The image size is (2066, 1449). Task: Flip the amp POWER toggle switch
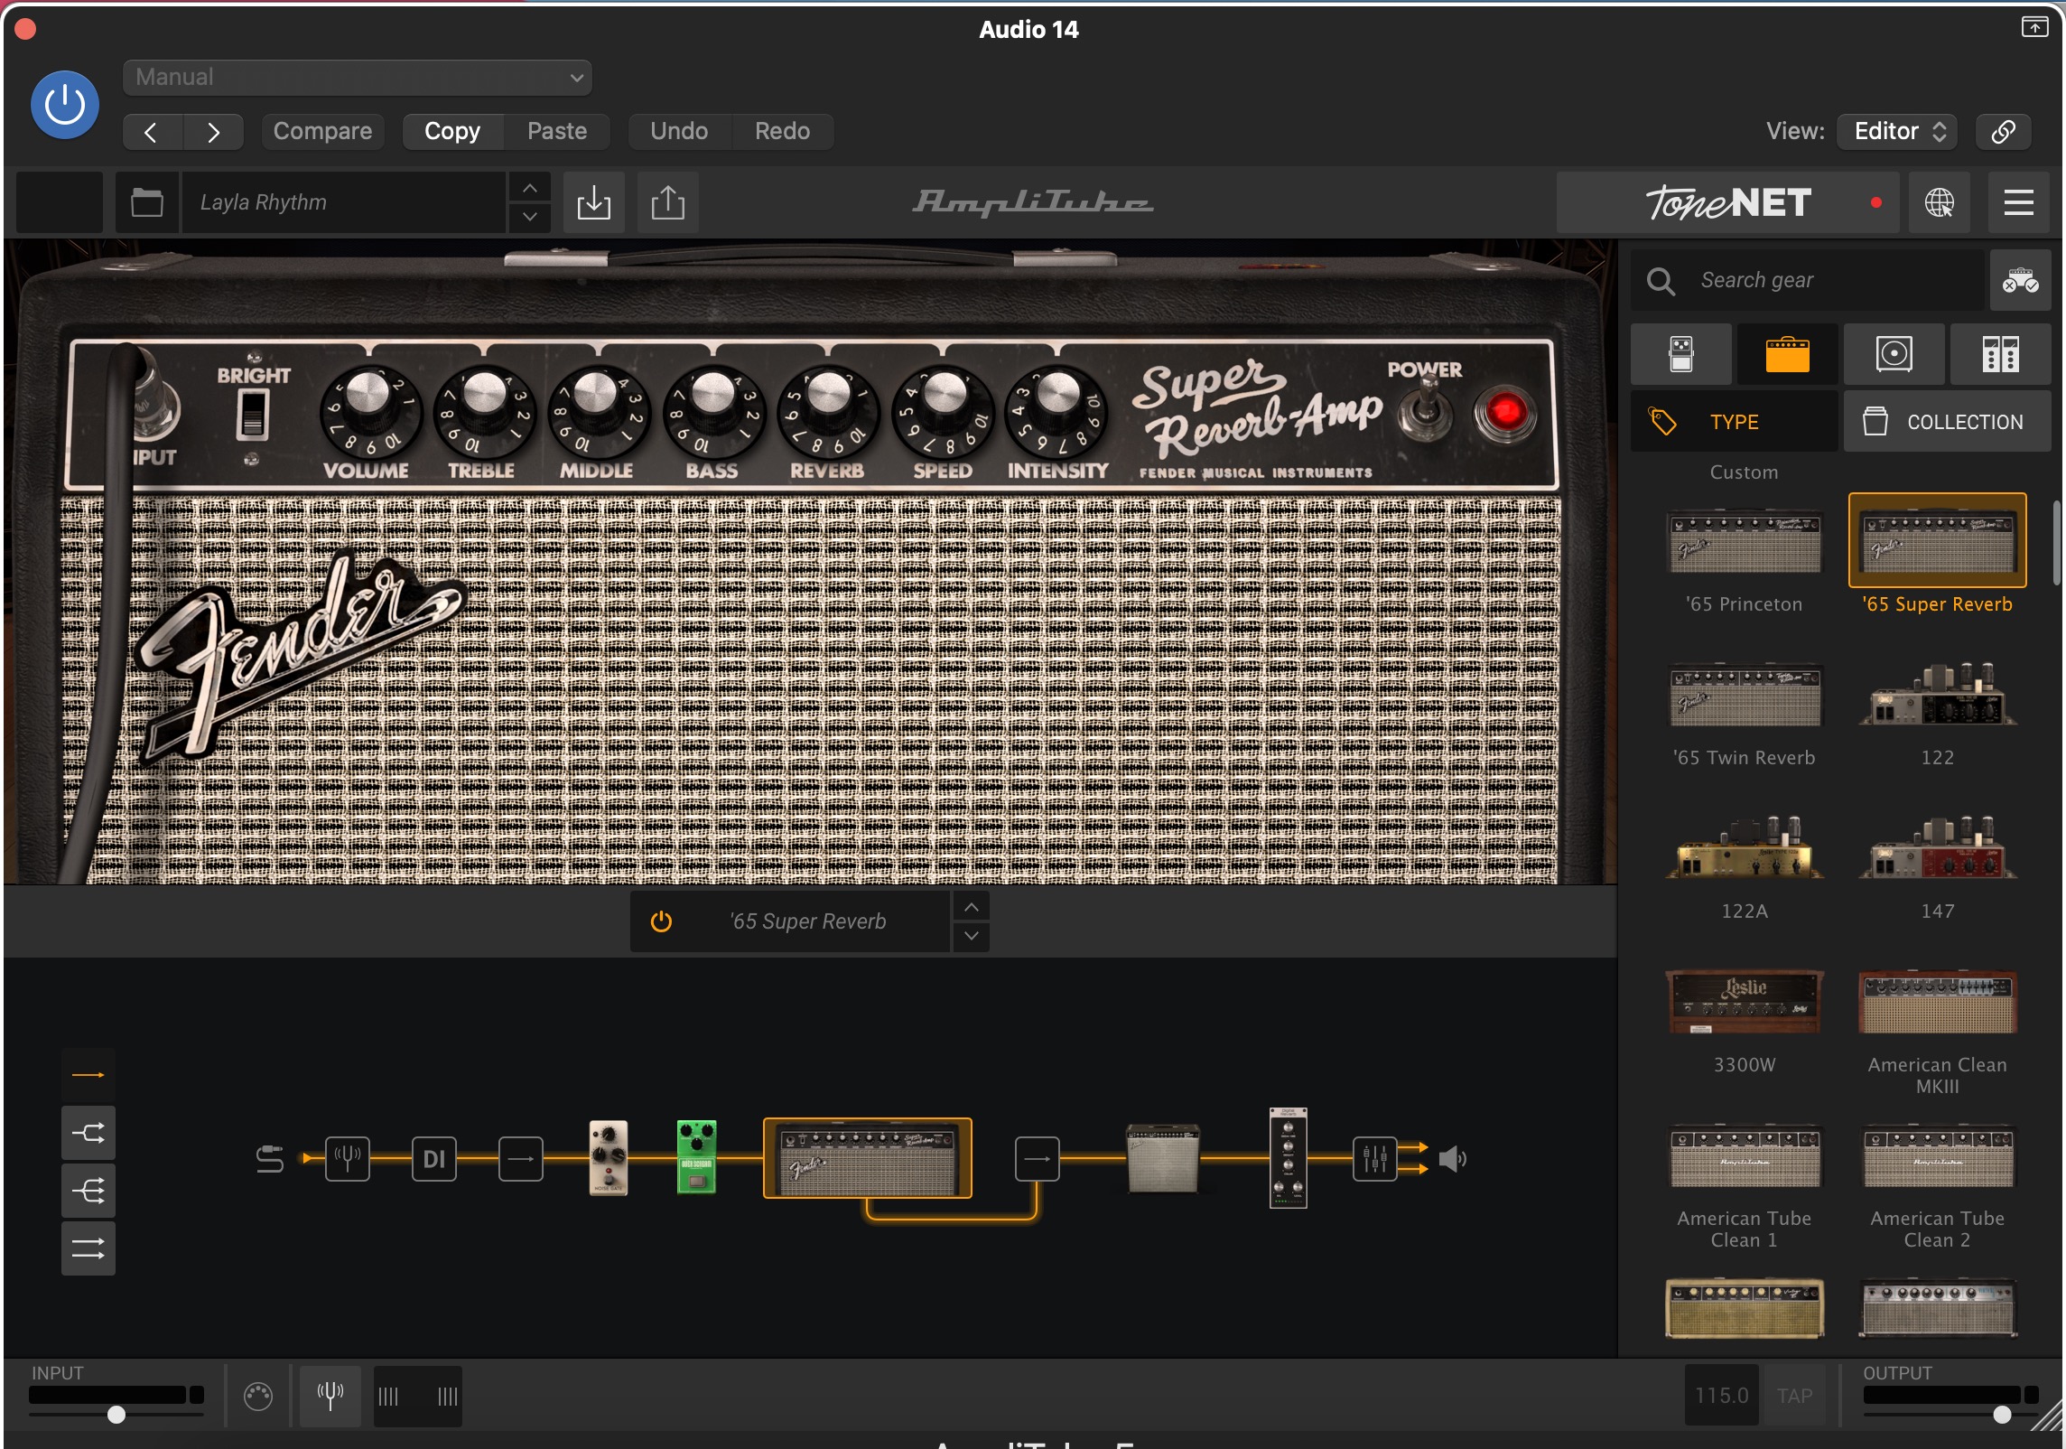click(x=1427, y=408)
